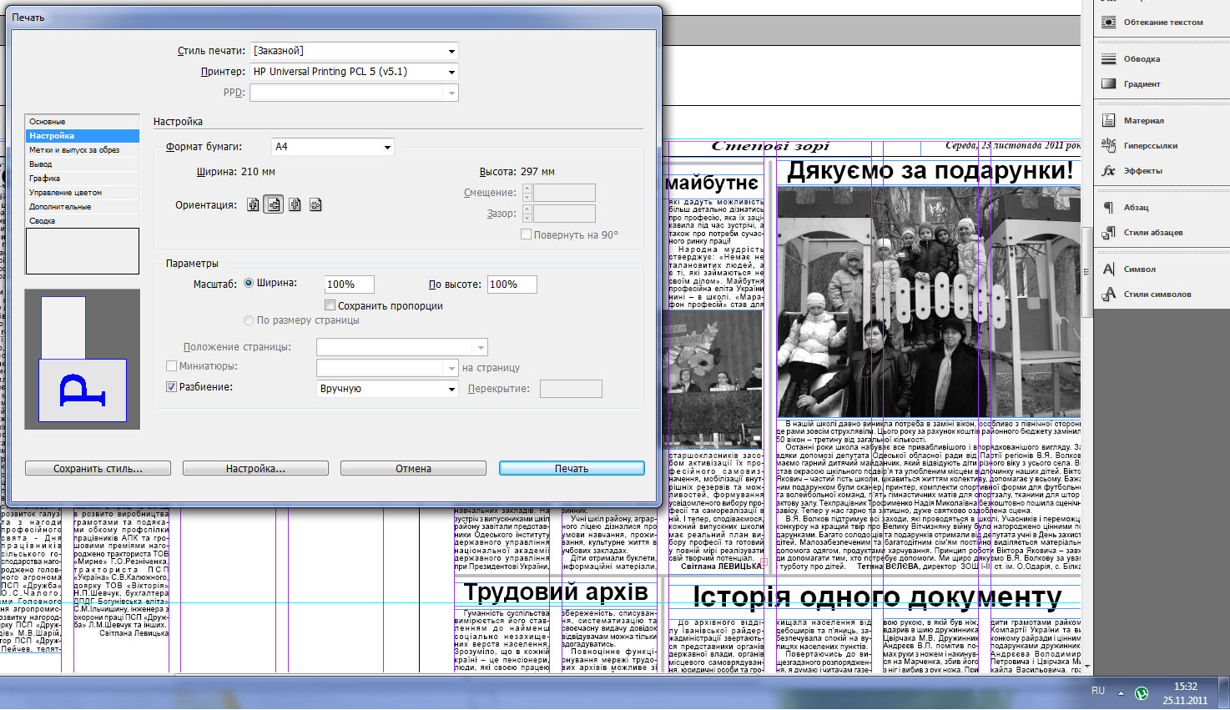
Task: Switch to the Вывод section
Action: click(x=82, y=164)
